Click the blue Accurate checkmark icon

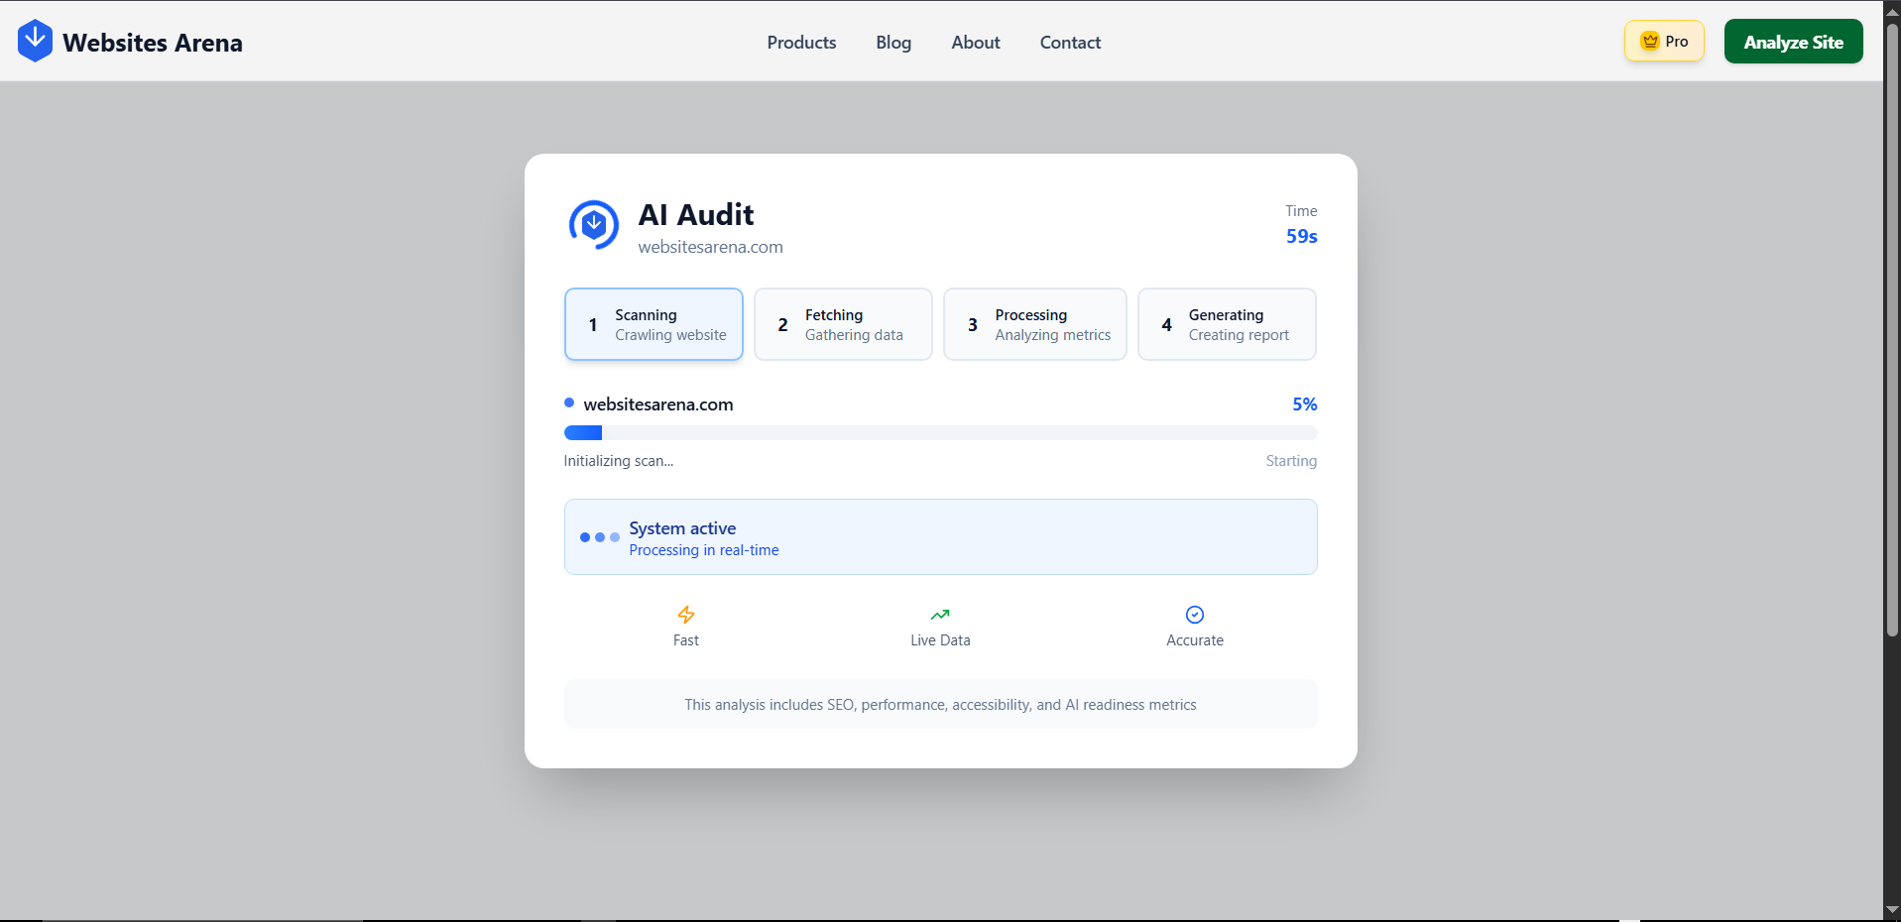pyautogui.click(x=1194, y=615)
